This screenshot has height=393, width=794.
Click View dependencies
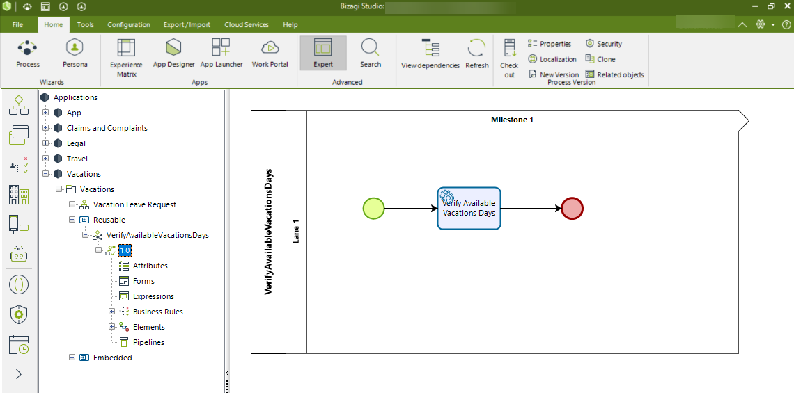pyautogui.click(x=430, y=54)
